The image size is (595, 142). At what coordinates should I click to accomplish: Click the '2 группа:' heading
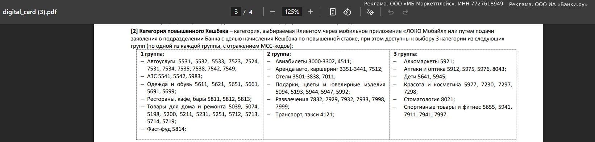279,54
